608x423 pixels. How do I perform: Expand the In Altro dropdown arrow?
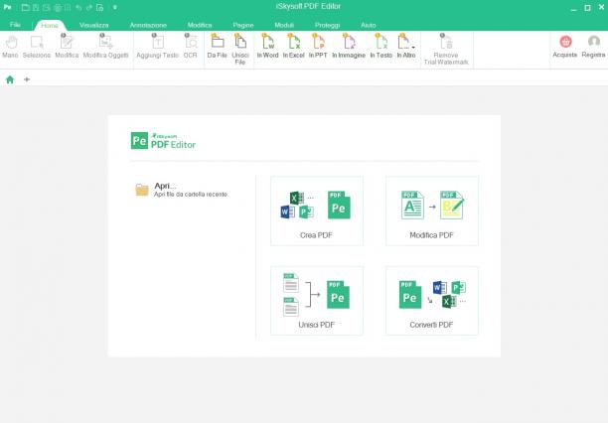click(413, 48)
